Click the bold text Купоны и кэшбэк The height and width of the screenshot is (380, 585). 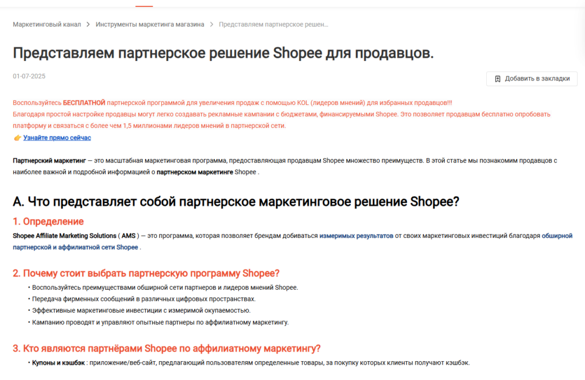59,363
